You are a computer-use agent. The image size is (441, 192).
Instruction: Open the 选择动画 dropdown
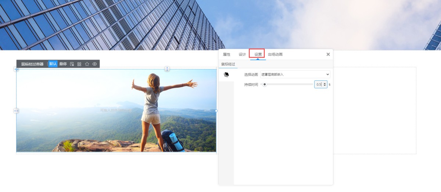coord(295,75)
